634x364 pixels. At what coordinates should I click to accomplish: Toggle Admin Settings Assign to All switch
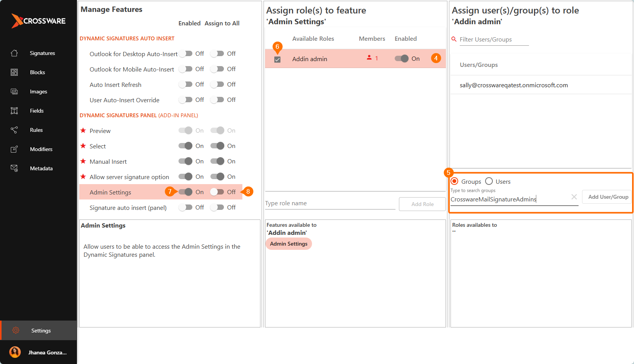click(x=217, y=192)
